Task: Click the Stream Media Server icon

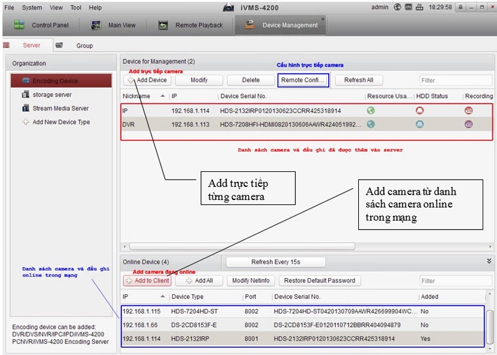Action: click(x=26, y=108)
